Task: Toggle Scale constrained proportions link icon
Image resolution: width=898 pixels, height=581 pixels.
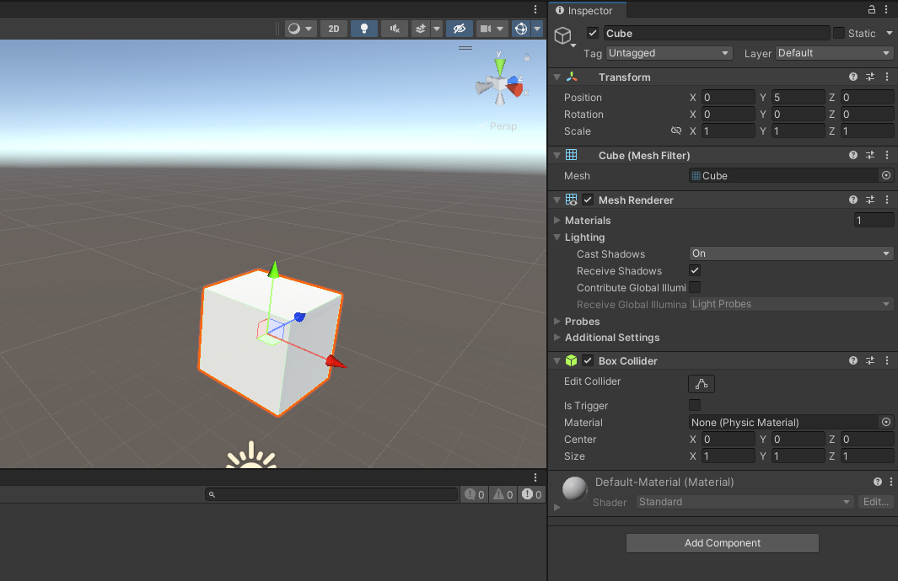Action: point(676,131)
